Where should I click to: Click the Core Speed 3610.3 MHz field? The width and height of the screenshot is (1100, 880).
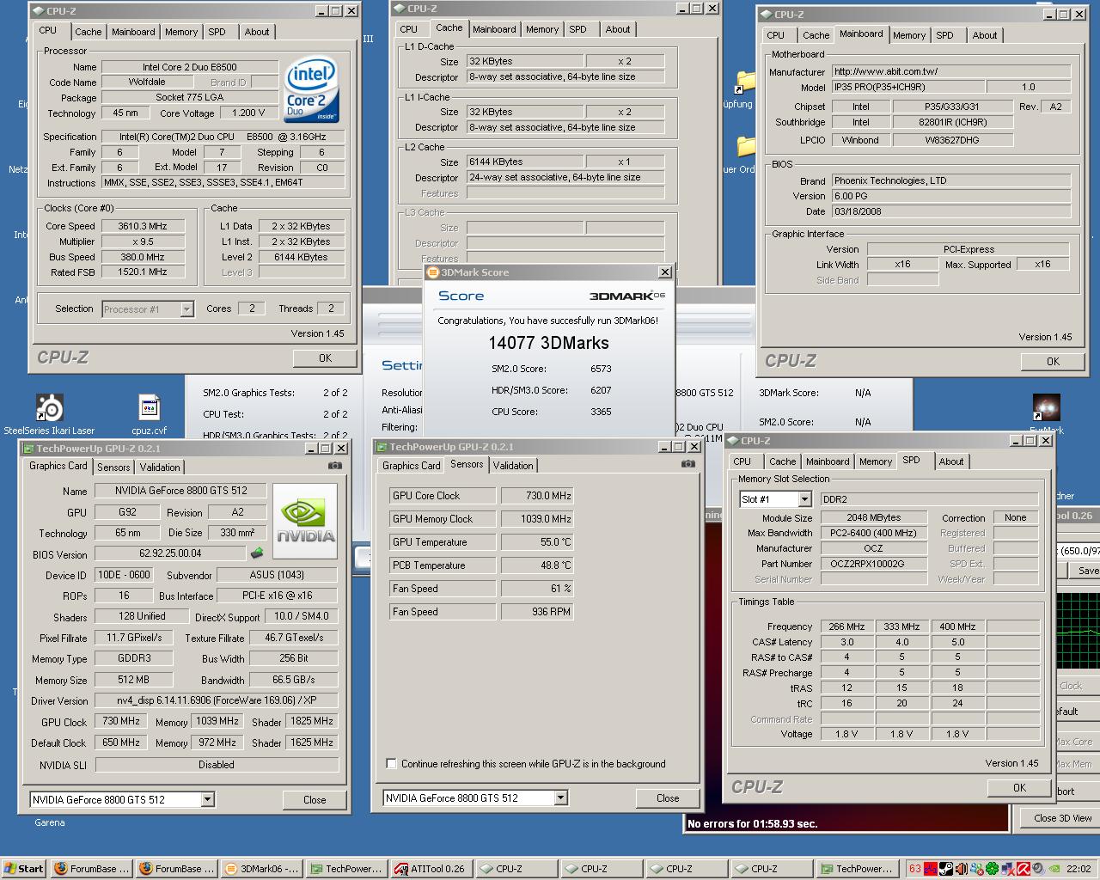click(x=143, y=226)
